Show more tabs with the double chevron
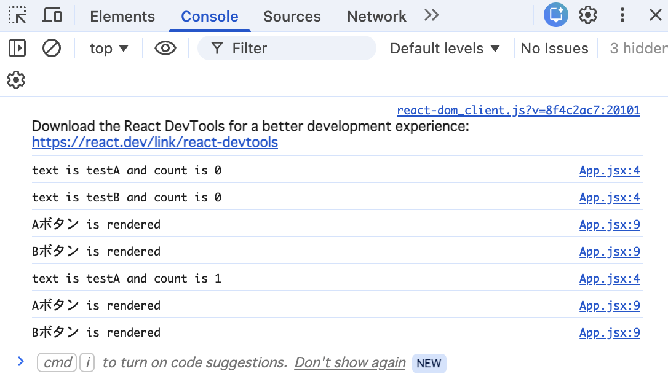 tap(432, 15)
